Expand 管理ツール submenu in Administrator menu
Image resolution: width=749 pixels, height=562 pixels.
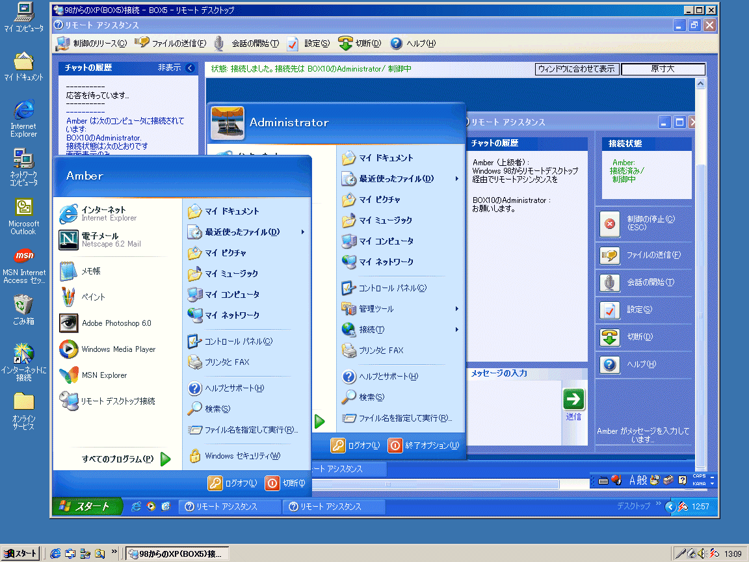[x=401, y=309]
